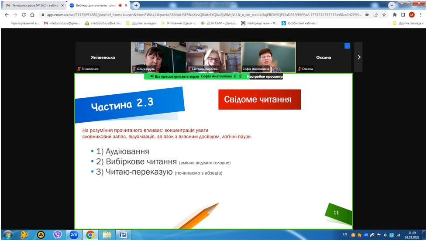Open the Windows Start menu
The image size is (427, 241).
coord(8,235)
